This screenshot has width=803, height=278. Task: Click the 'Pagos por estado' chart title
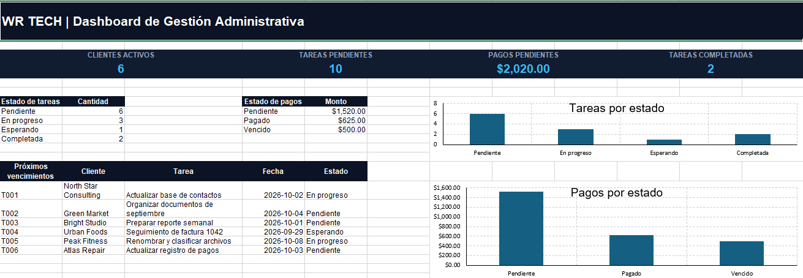[617, 192]
